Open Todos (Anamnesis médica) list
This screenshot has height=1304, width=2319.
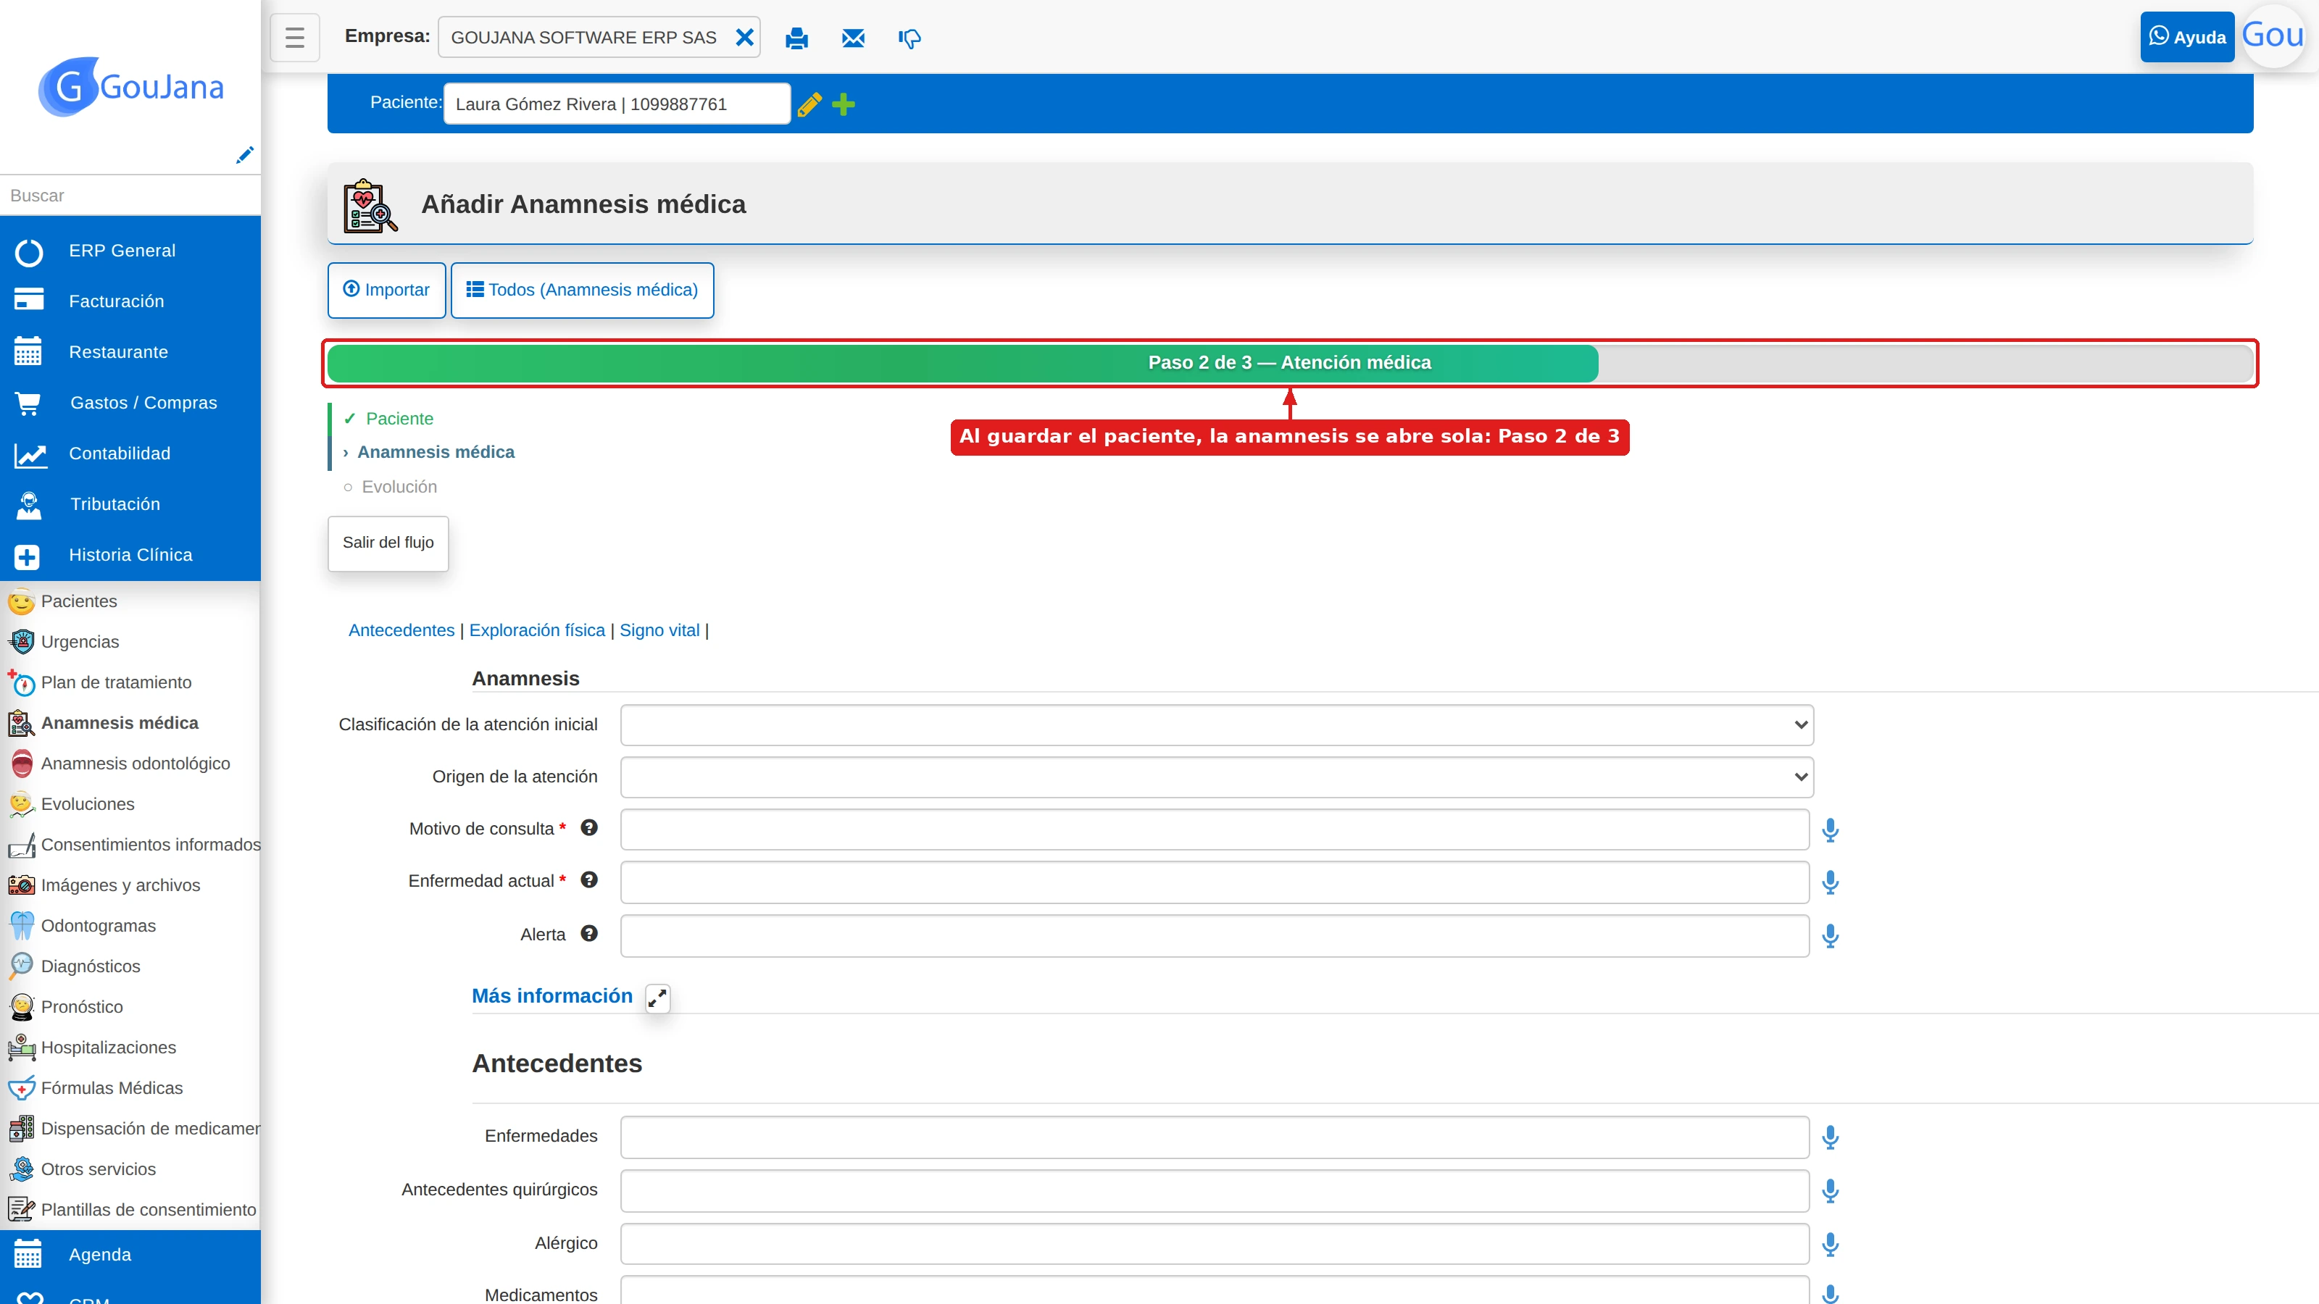click(583, 290)
